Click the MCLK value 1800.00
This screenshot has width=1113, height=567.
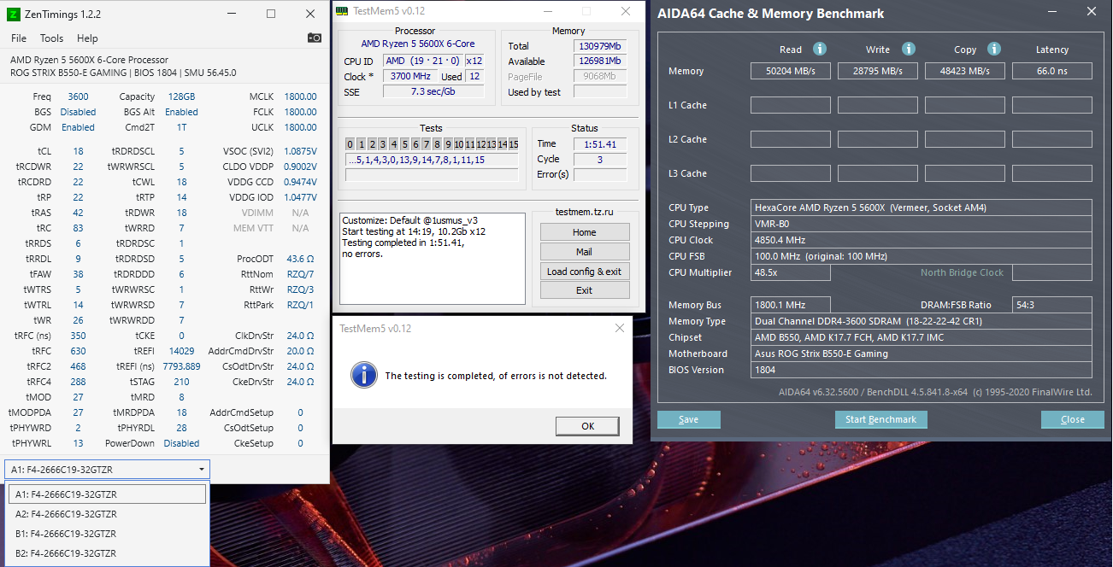[301, 96]
